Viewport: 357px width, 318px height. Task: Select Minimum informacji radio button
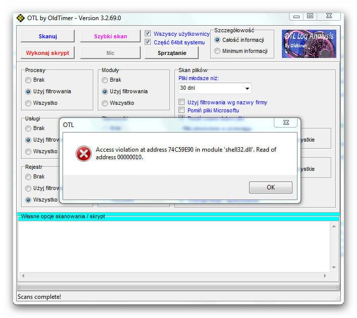pos(217,51)
